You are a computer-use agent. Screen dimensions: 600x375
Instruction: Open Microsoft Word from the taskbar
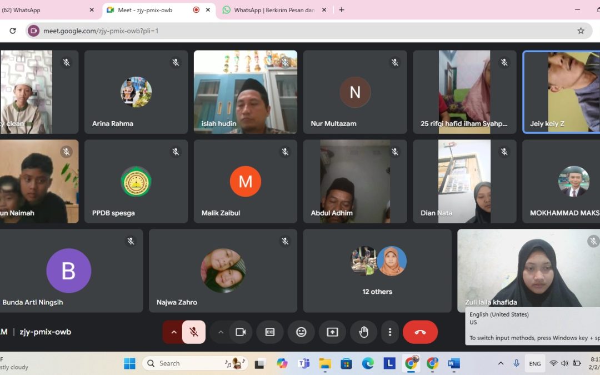pyautogui.click(x=454, y=363)
